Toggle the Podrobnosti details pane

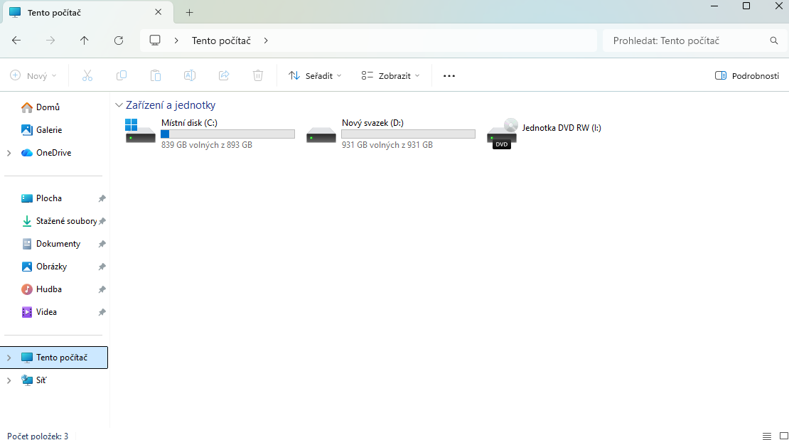[x=747, y=75]
